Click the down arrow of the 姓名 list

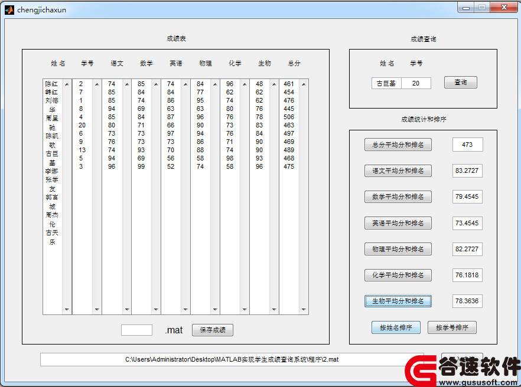(67, 309)
